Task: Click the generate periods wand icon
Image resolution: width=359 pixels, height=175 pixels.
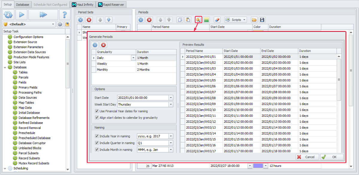Action: point(198,20)
